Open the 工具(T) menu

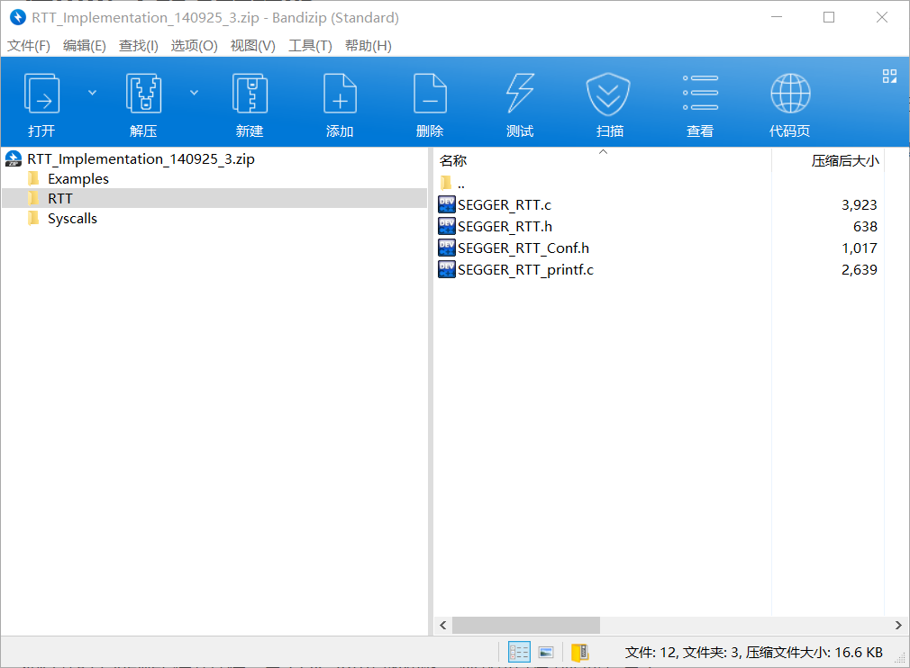coord(310,45)
